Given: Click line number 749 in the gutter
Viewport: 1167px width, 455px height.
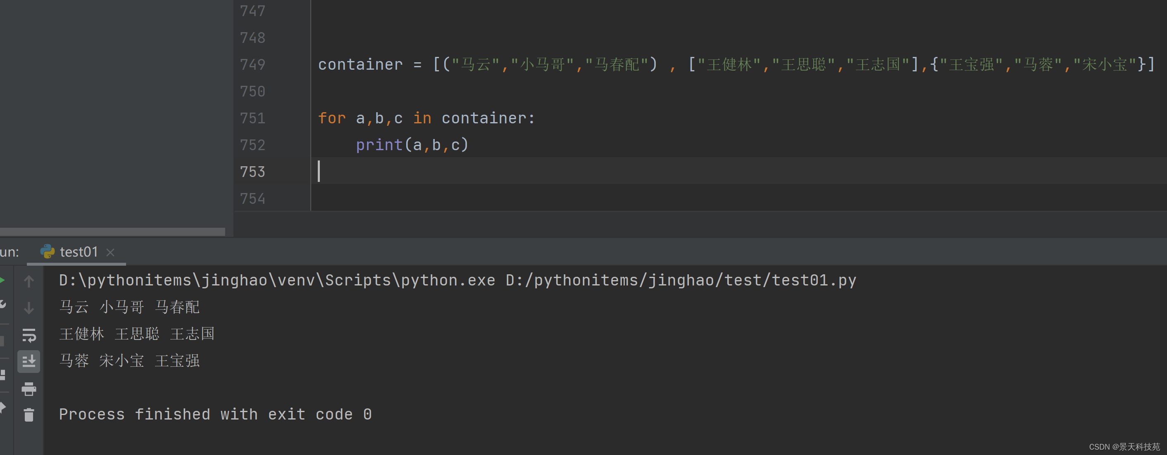Looking at the screenshot, I should (252, 64).
